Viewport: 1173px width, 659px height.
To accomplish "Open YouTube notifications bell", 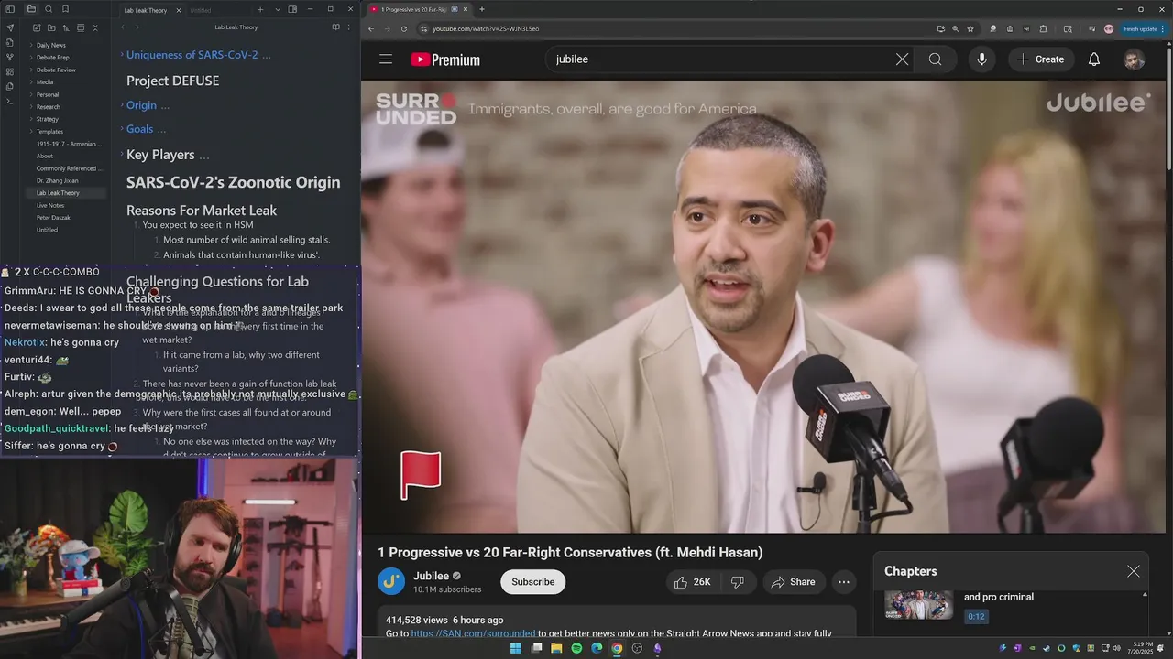I will tap(1094, 59).
